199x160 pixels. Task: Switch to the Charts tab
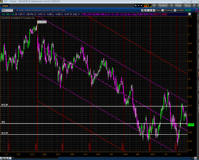point(5,6)
